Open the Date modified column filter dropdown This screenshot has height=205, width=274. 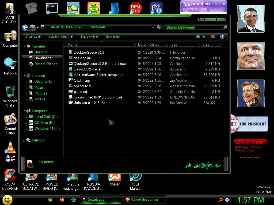(x=166, y=45)
